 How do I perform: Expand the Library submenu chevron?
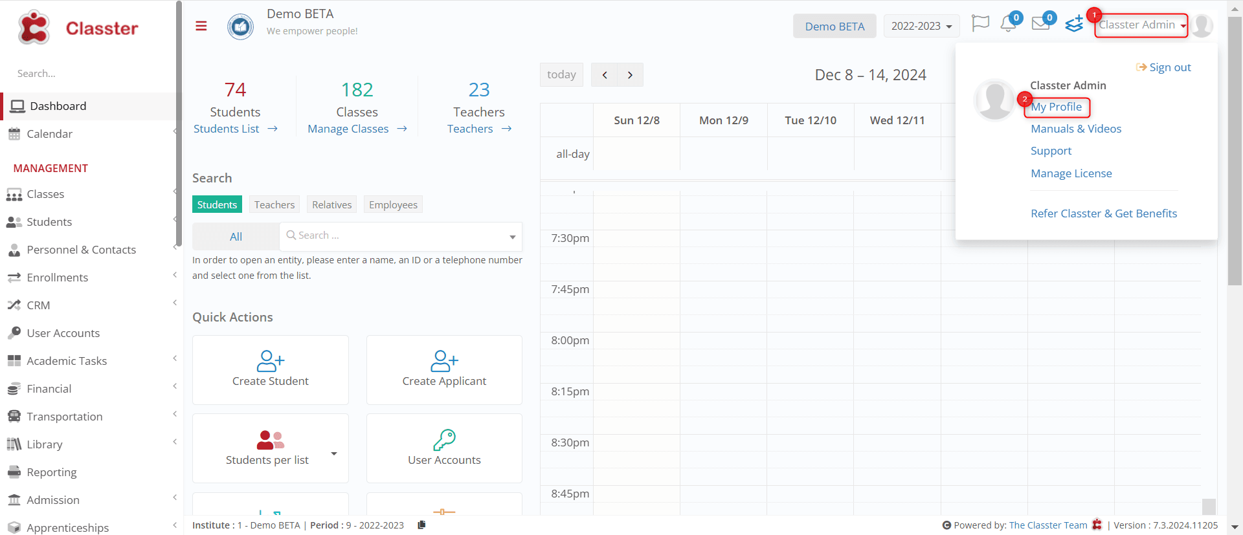tap(175, 442)
